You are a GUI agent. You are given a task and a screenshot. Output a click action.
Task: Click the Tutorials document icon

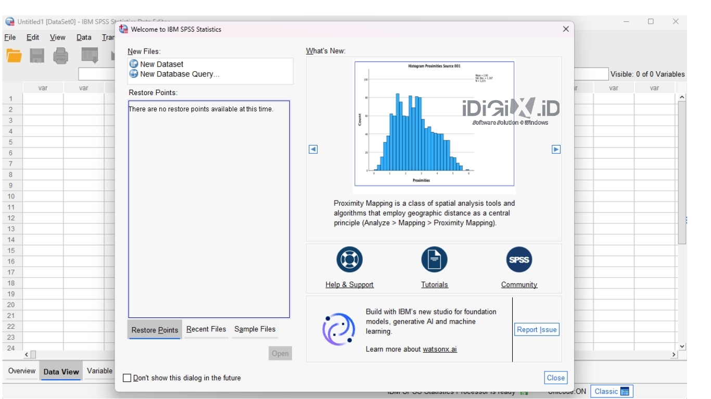point(434,260)
